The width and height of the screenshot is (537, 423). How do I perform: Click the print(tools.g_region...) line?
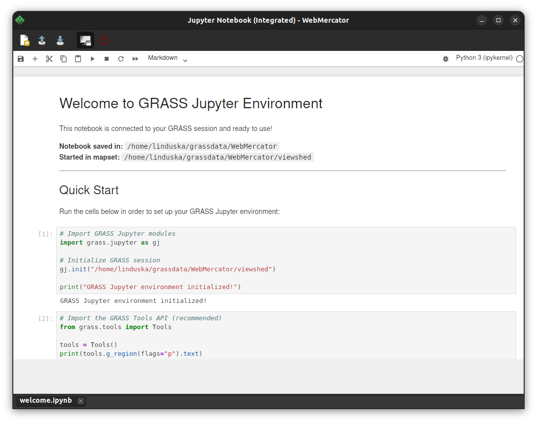pyautogui.click(x=131, y=354)
